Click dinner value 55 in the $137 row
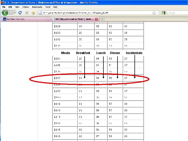The height and width of the screenshot is (141, 188). click(110, 78)
